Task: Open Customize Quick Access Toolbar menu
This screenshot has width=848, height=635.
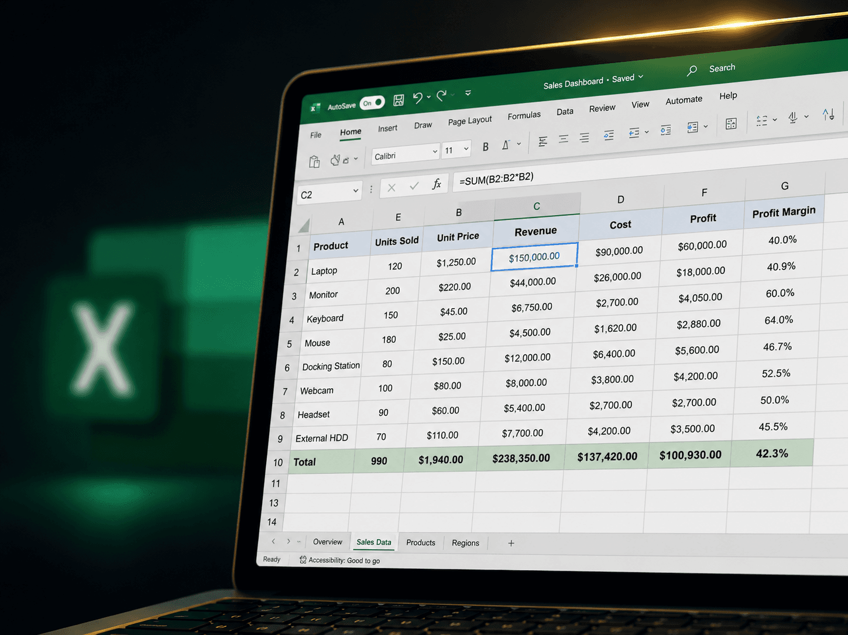Action: 468,92
